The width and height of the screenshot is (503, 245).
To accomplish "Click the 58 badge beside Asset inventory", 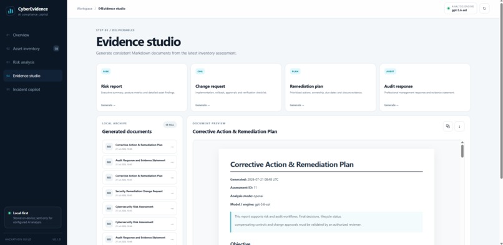I will tap(56, 49).
